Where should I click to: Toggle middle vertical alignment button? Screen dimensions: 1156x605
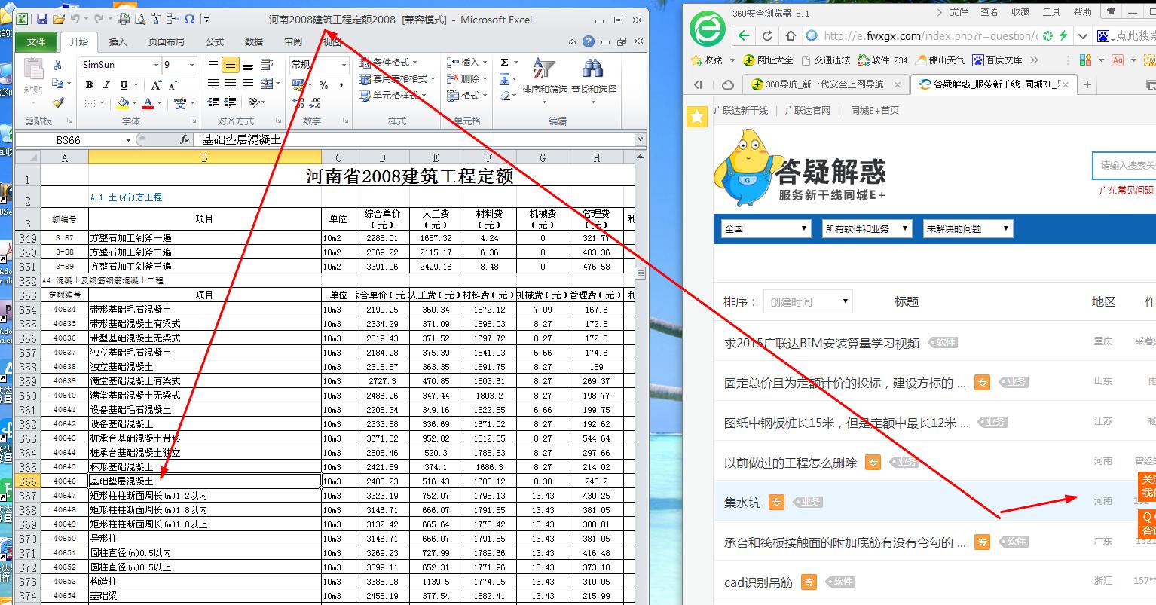[231, 65]
